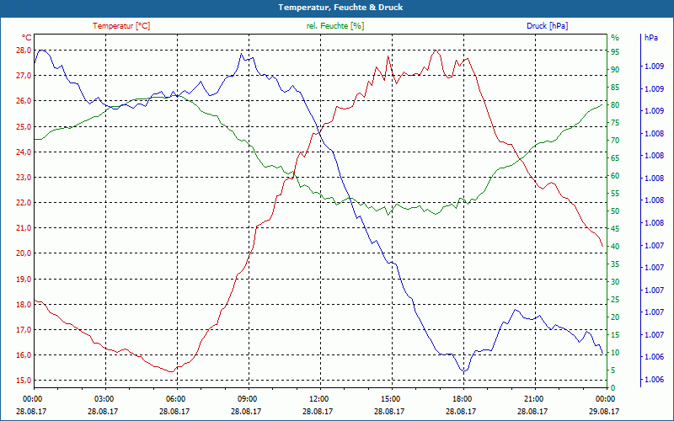674x421 pixels.
Task: Click the '35' humidity axis value
Action: [x=615, y=264]
